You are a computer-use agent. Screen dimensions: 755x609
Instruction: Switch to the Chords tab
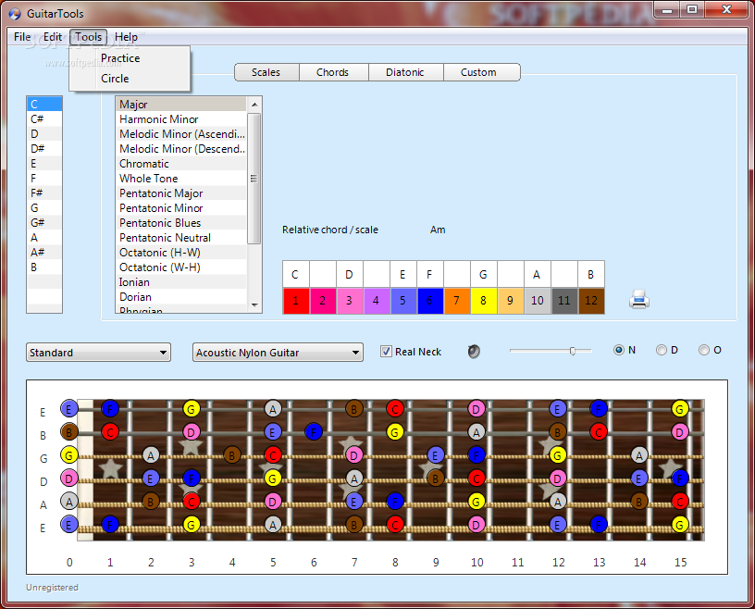click(x=332, y=72)
